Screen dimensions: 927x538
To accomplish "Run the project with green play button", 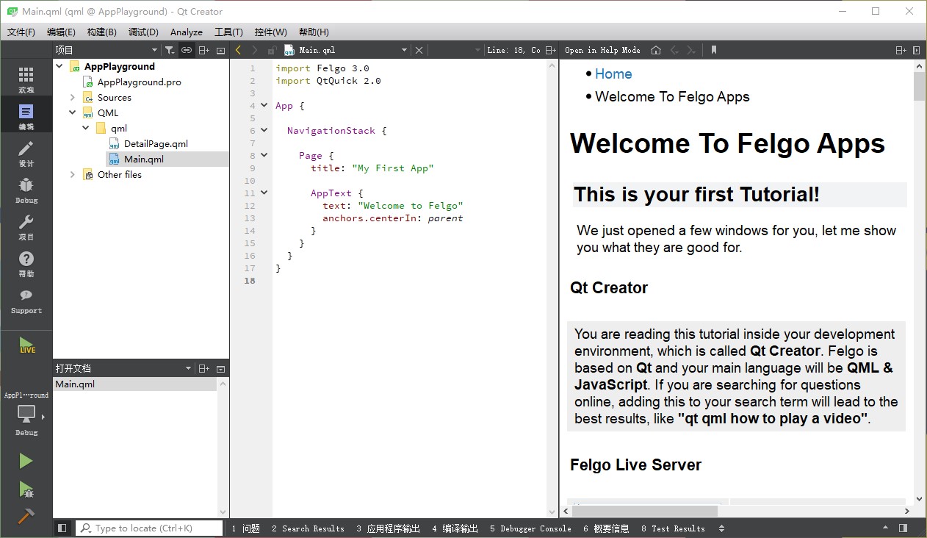I will (x=26, y=461).
